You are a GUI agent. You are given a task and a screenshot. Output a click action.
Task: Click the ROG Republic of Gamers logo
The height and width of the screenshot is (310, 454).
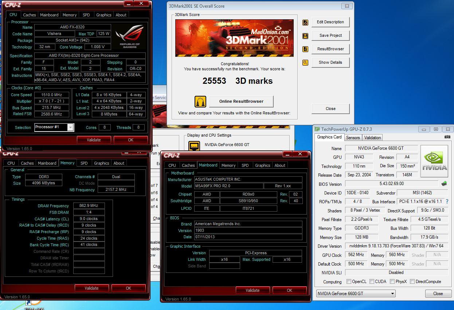click(130, 37)
